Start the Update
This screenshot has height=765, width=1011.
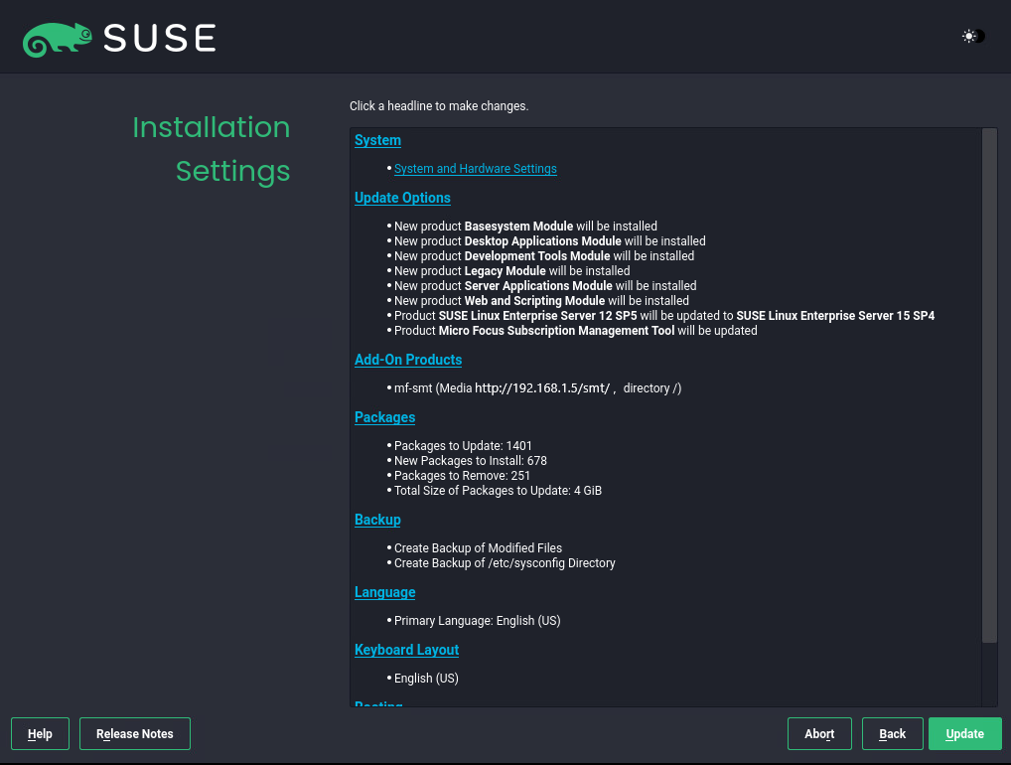(x=965, y=734)
